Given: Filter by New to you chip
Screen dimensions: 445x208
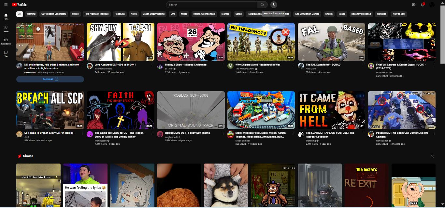Looking at the screenshot, I should click(x=398, y=14).
